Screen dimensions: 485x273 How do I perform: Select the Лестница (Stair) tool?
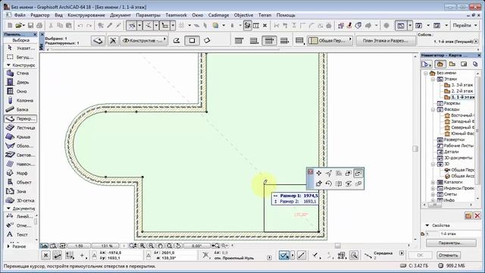point(20,128)
